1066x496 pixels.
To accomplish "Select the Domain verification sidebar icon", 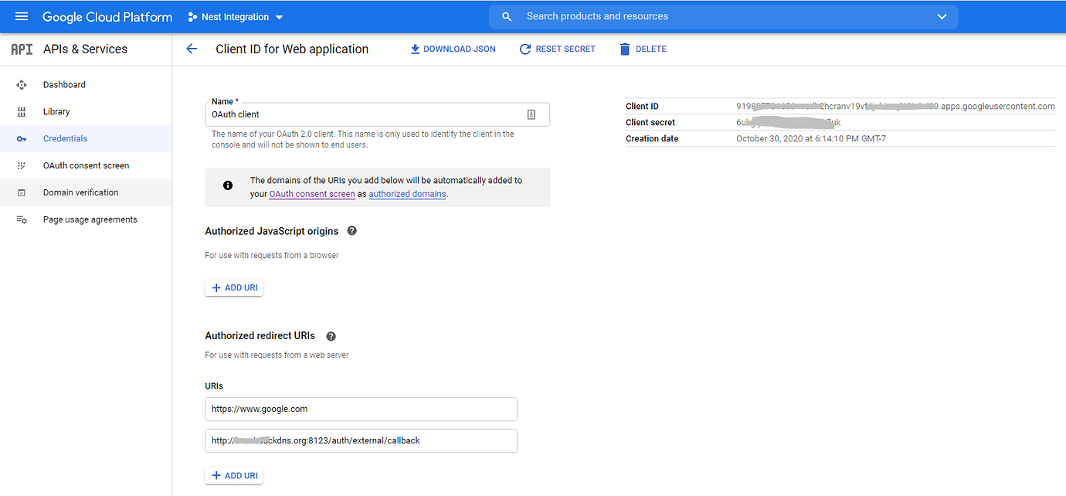I will click(x=22, y=192).
